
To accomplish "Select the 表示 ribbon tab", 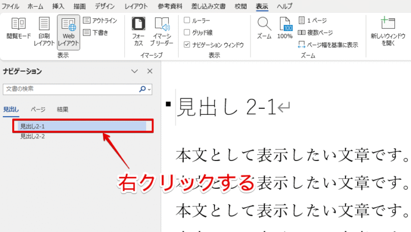I will pyautogui.click(x=262, y=6).
